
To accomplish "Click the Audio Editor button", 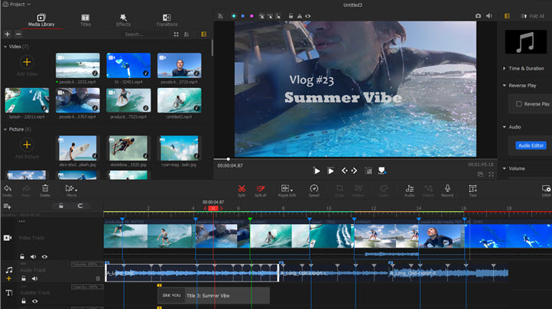I will click(x=531, y=145).
